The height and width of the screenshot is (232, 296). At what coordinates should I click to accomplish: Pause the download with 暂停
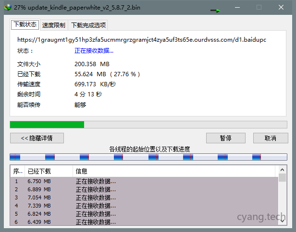[226, 138]
